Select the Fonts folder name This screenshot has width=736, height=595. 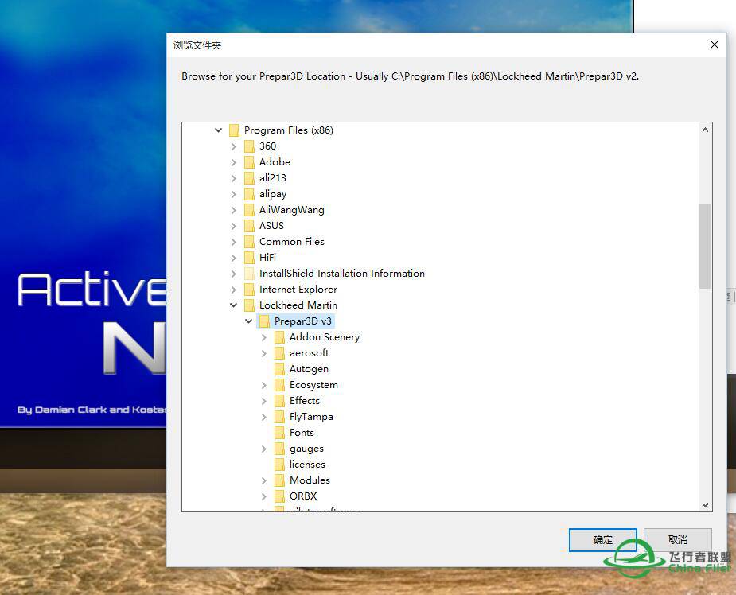(x=302, y=433)
